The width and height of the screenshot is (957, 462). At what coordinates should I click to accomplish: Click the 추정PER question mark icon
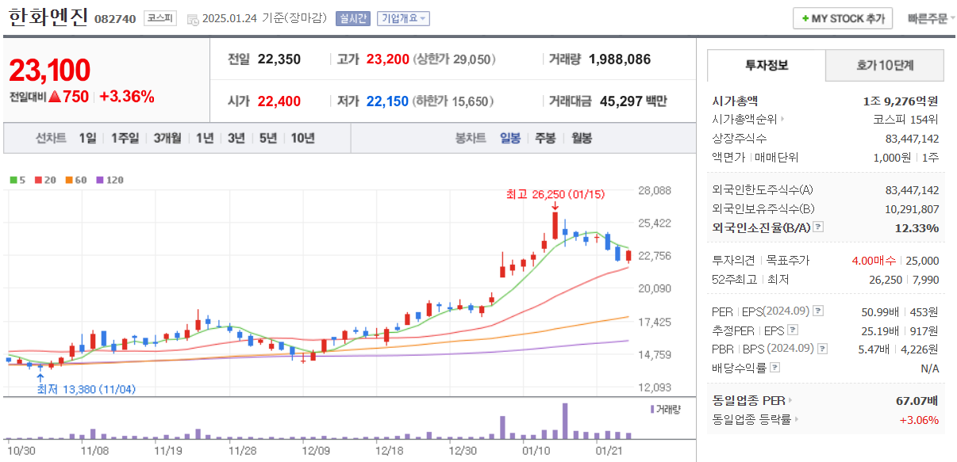pyautogui.click(x=792, y=330)
